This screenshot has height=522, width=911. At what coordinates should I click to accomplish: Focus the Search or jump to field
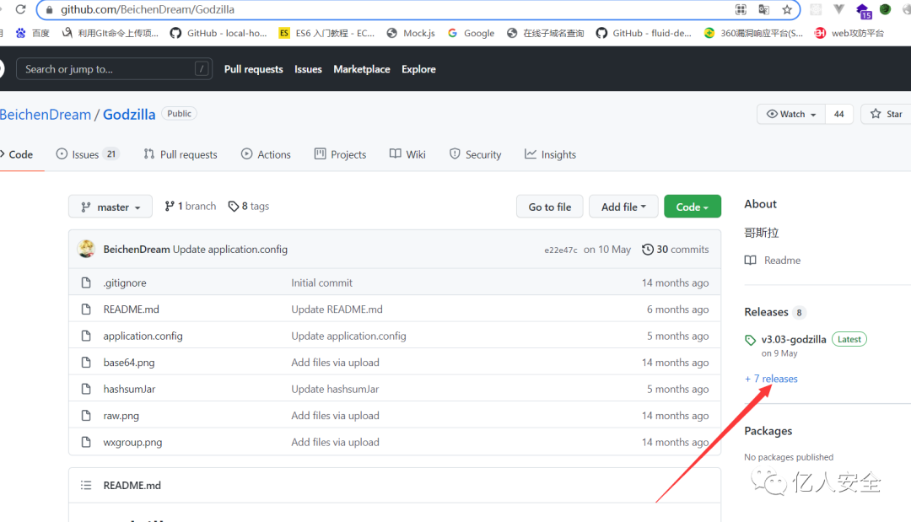(114, 69)
